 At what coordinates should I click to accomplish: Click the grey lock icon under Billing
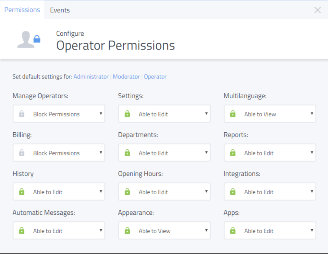coord(22,153)
